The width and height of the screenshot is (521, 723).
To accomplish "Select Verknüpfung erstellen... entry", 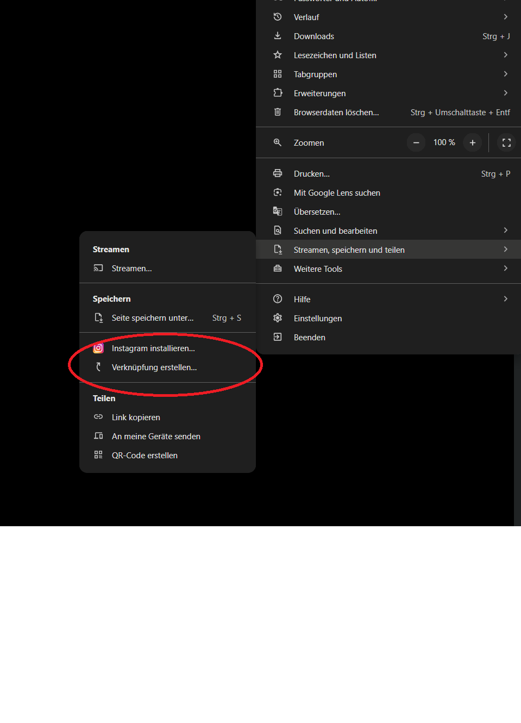I will pos(167,367).
